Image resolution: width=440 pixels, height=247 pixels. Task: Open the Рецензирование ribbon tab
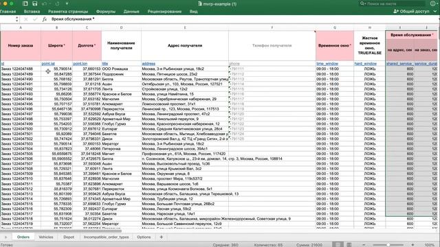(164, 12)
